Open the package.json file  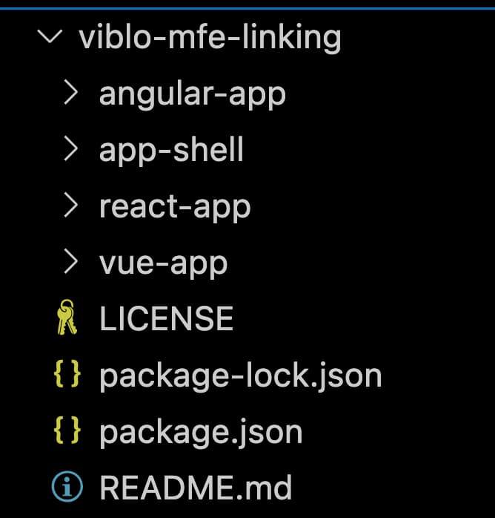201,433
